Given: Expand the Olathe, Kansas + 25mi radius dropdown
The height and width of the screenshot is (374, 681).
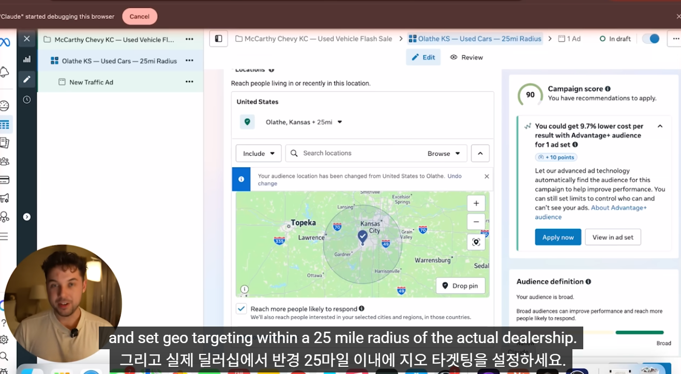Looking at the screenshot, I should (x=340, y=122).
